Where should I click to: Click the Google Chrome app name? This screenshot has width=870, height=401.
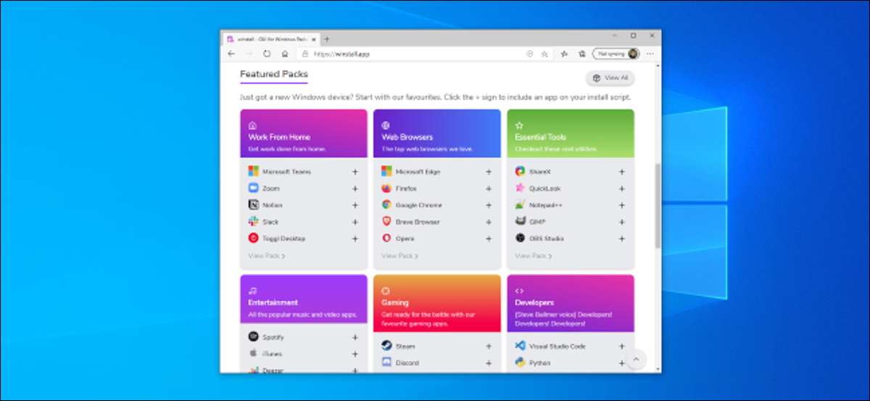coord(420,205)
